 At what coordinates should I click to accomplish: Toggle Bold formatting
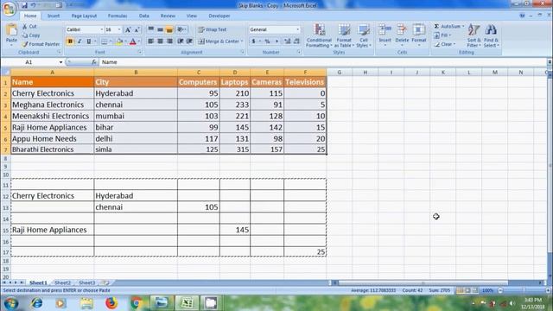70,41
